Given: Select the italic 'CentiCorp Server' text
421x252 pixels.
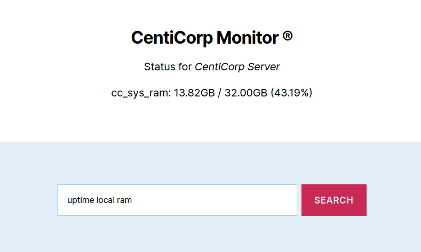Looking at the screenshot, I should pos(237,67).
